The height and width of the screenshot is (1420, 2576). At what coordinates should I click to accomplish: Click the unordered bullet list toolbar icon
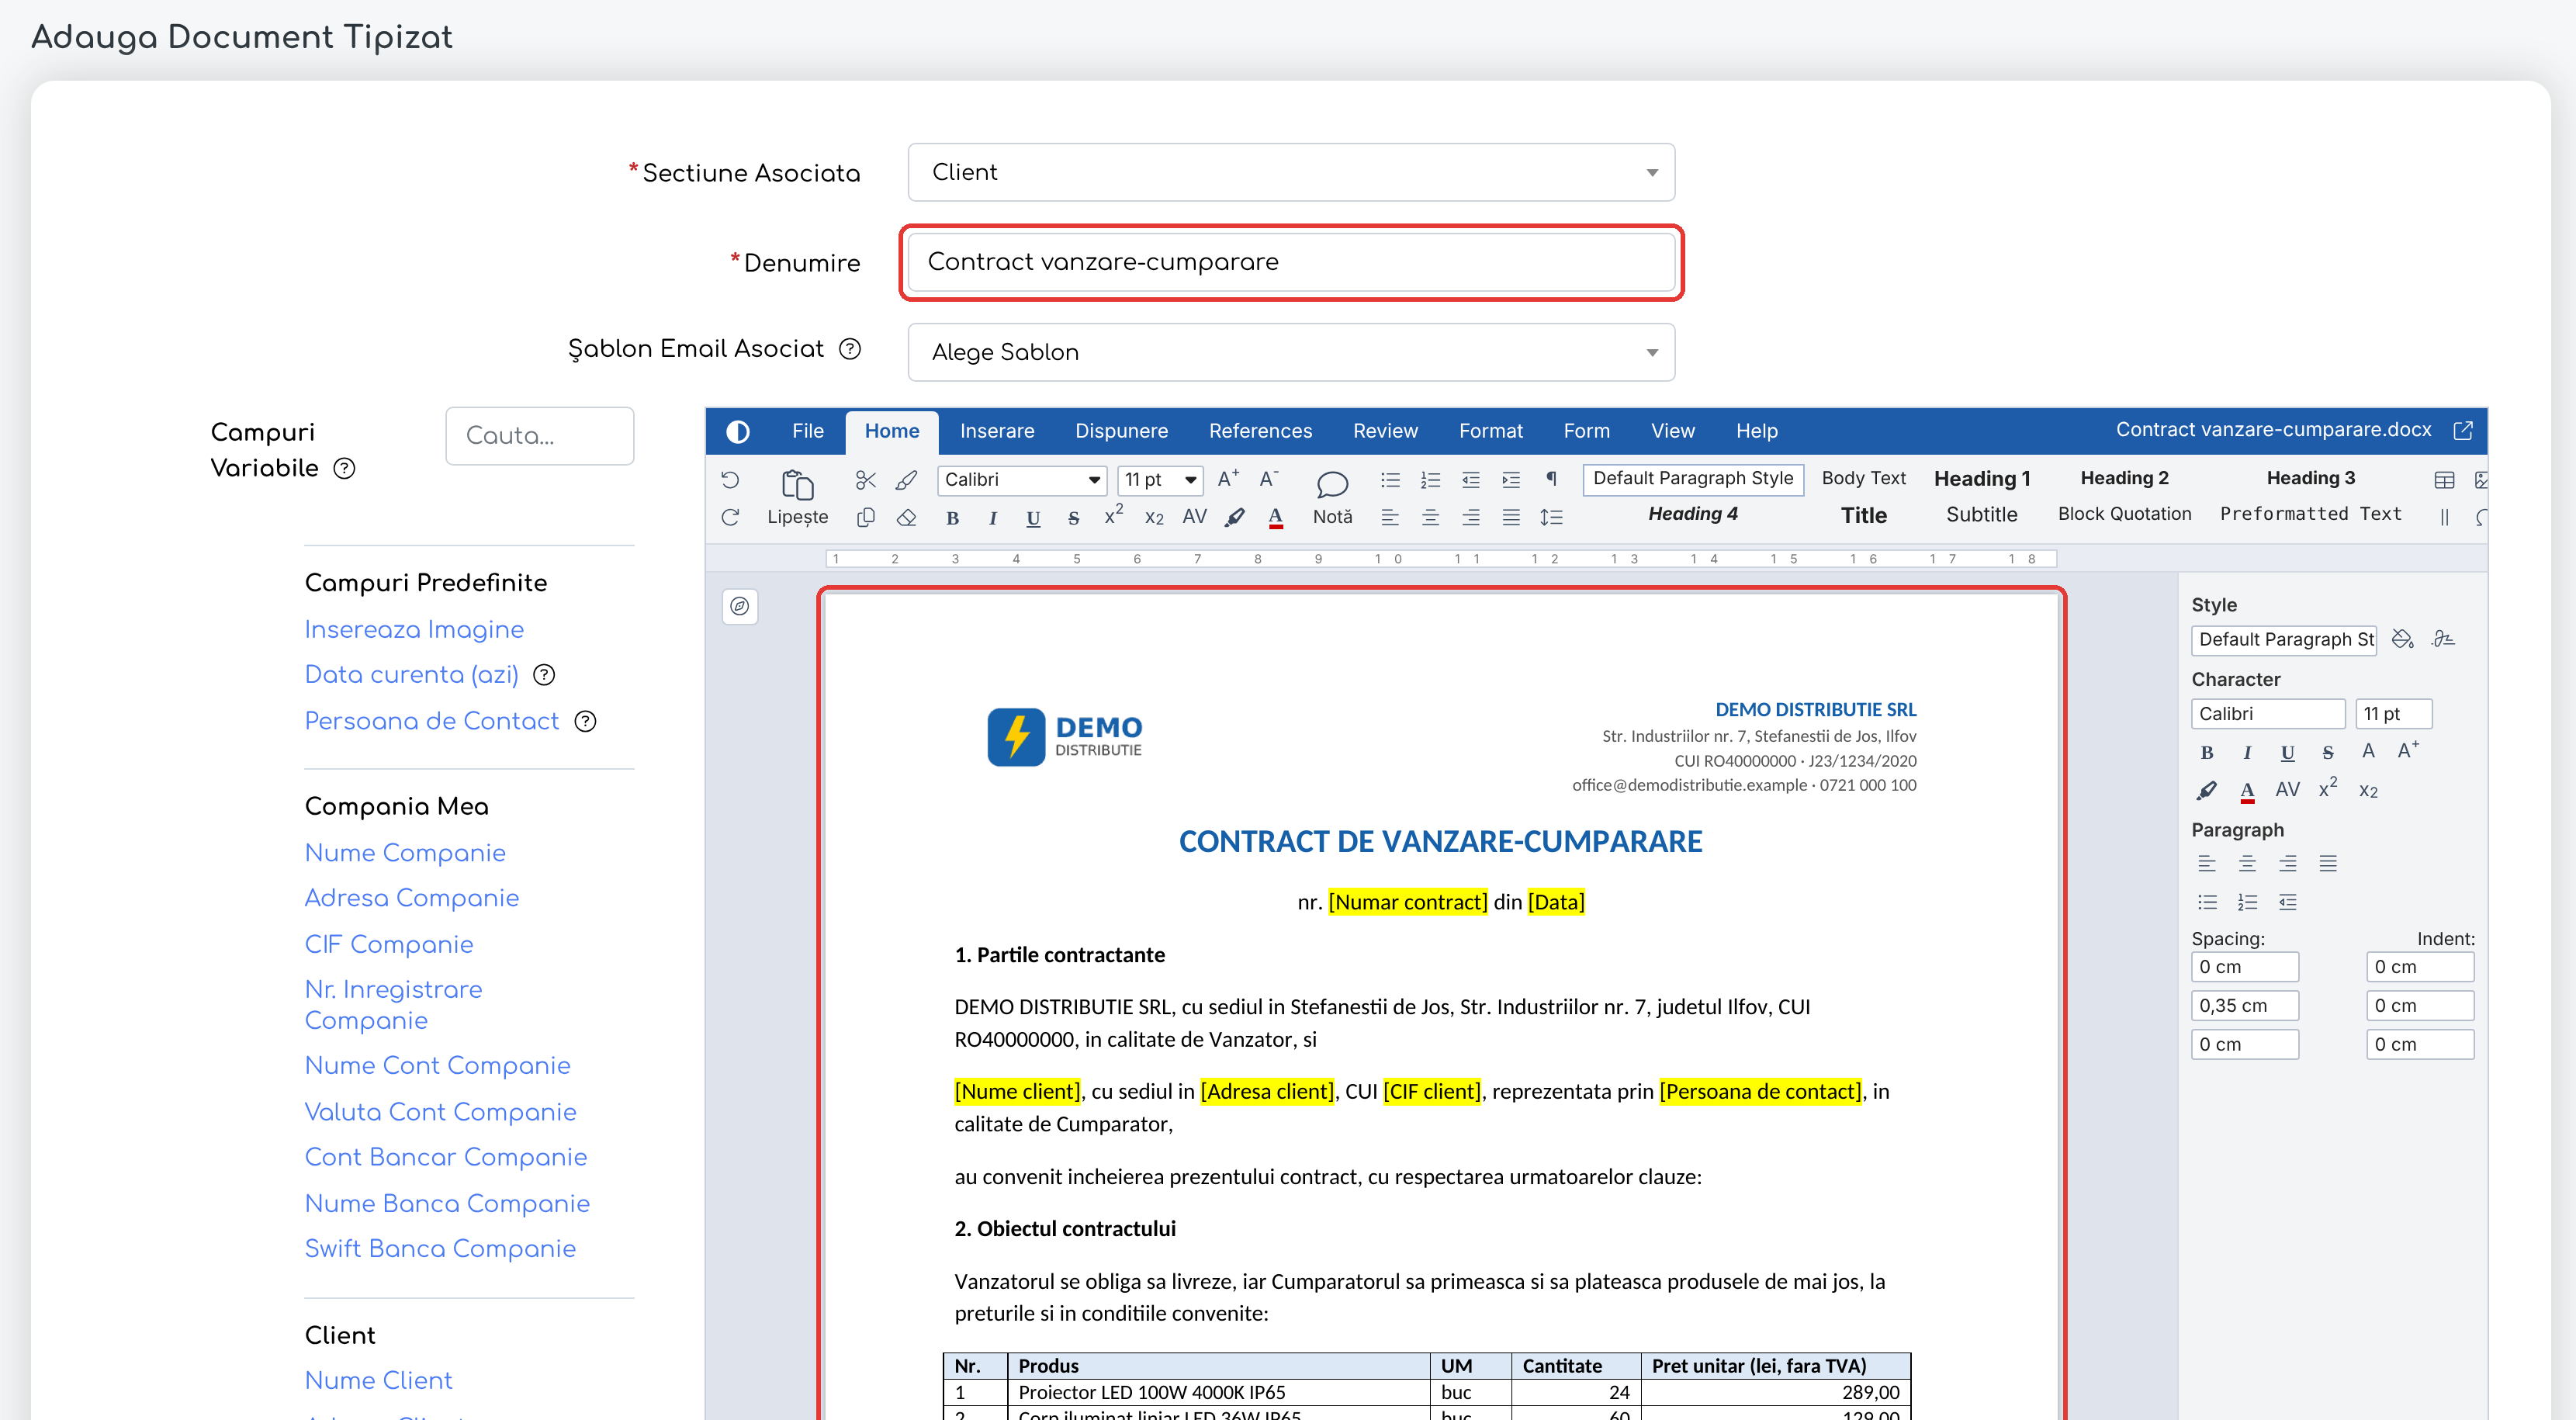pyautogui.click(x=1390, y=480)
